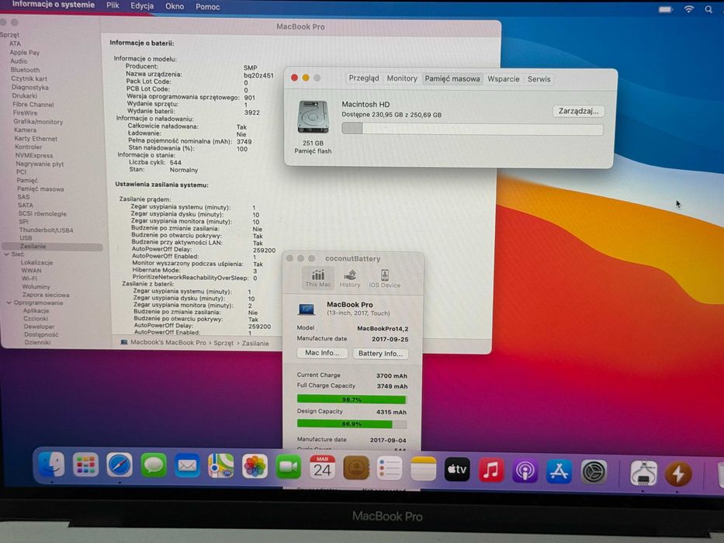
Task: Collapse the Oprogramowanie section in sidebar
Action: tap(9, 303)
